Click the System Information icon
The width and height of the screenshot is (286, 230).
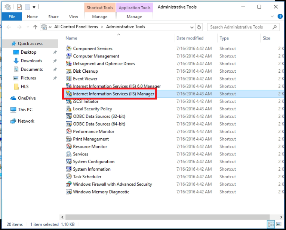68,169
